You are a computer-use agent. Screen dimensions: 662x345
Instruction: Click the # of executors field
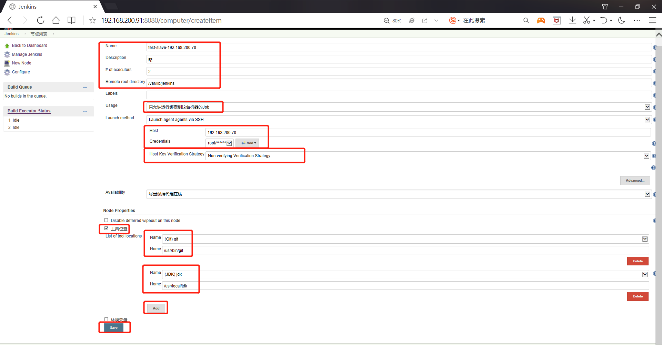[399, 71]
